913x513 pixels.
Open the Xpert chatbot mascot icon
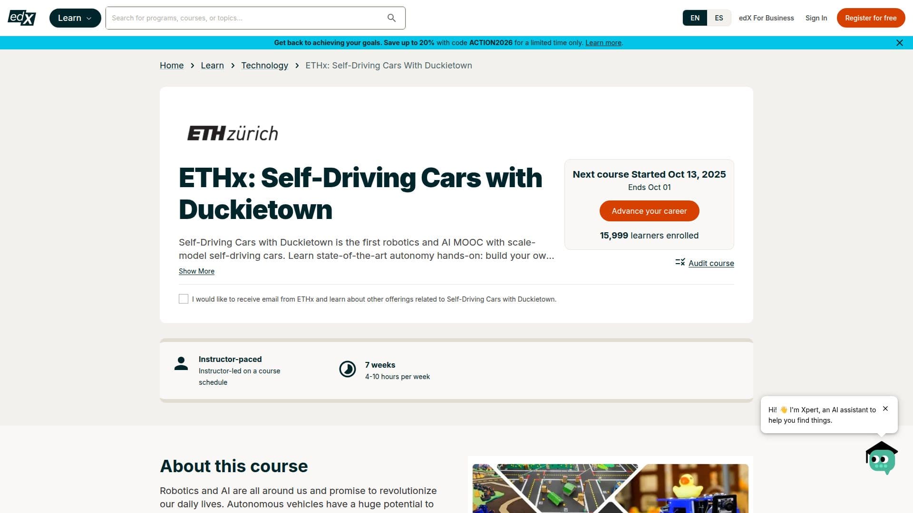pos(882,458)
